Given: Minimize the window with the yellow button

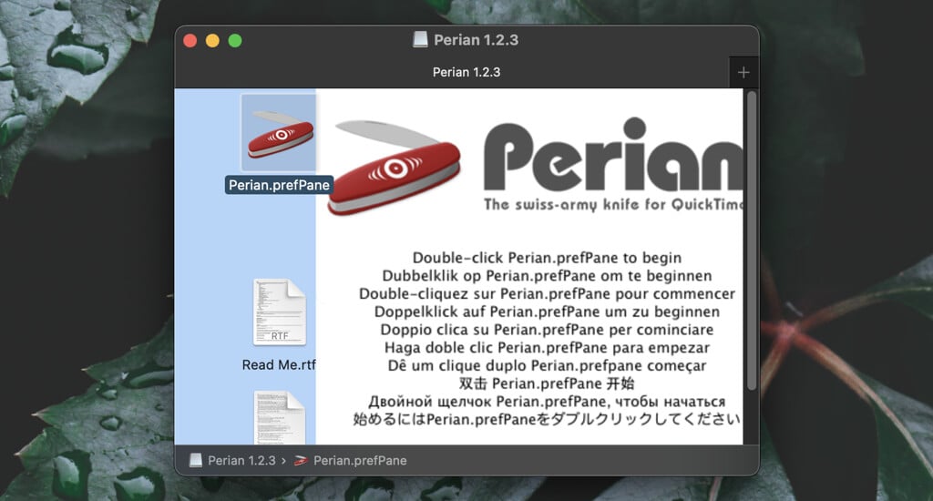Looking at the screenshot, I should tap(212, 40).
